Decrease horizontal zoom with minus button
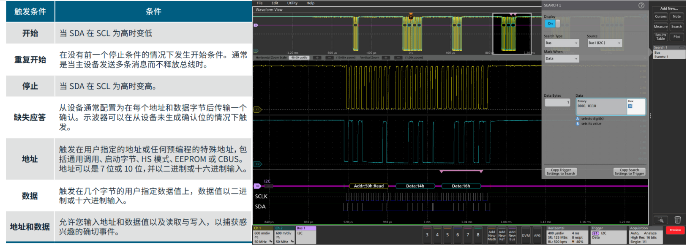This screenshot has width=690, height=248. 330,57
